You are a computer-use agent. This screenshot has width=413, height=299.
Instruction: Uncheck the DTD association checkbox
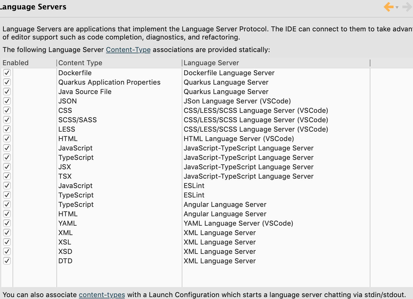(x=7, y=261)
